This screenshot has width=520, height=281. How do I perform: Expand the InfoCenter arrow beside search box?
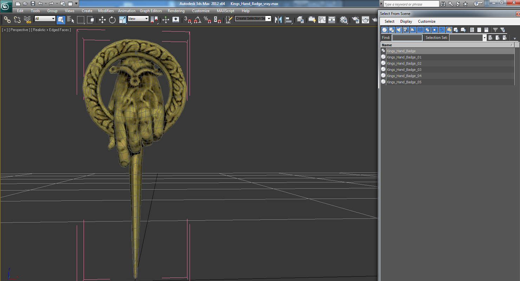(382, 4)
